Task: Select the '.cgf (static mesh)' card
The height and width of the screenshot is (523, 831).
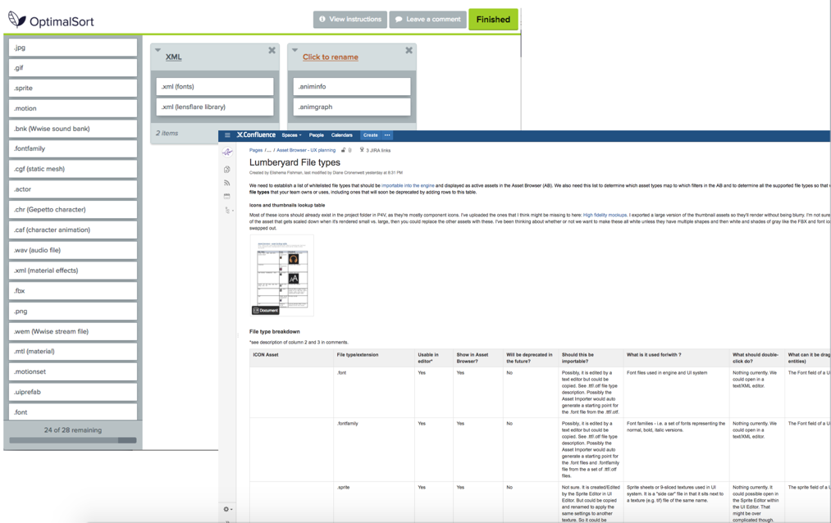Action: [73, 169]
